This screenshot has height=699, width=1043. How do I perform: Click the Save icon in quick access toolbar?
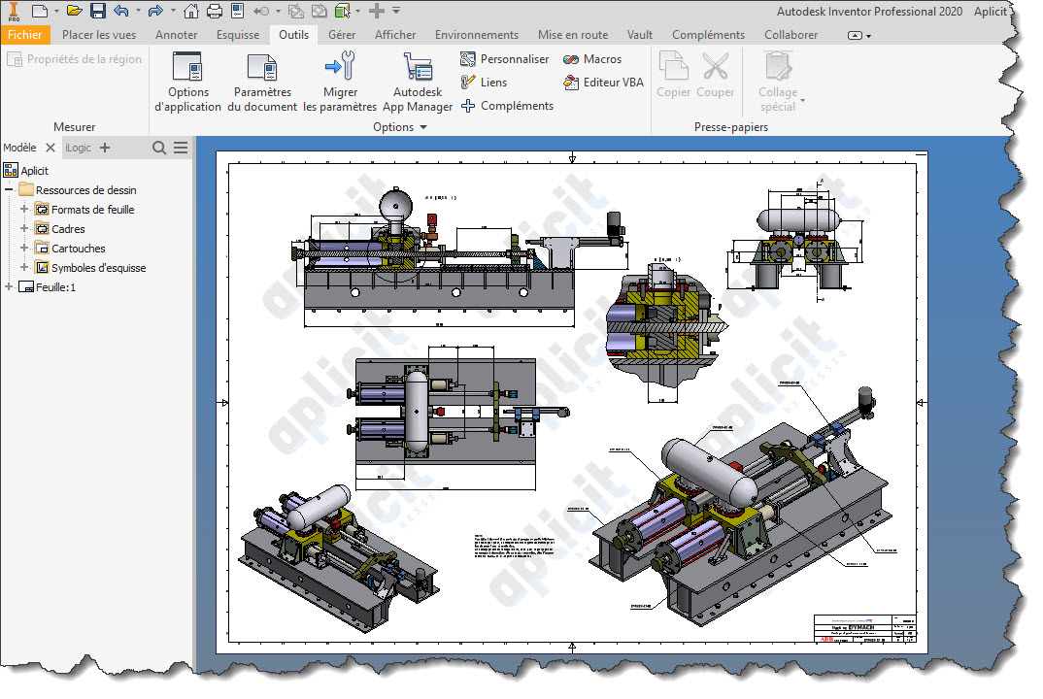[98, 11]
